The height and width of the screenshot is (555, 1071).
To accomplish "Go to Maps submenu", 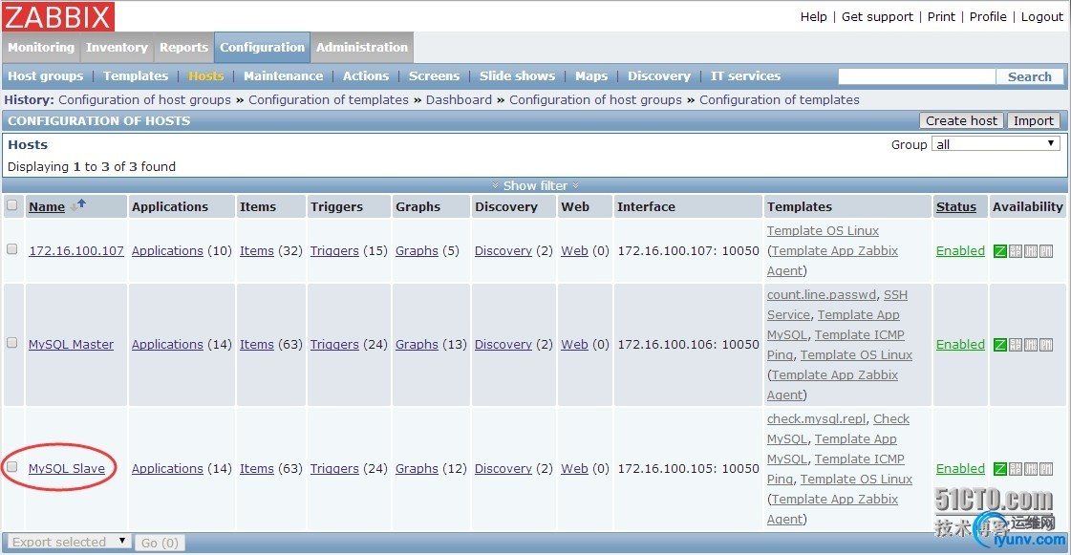I will coord(590,75).
